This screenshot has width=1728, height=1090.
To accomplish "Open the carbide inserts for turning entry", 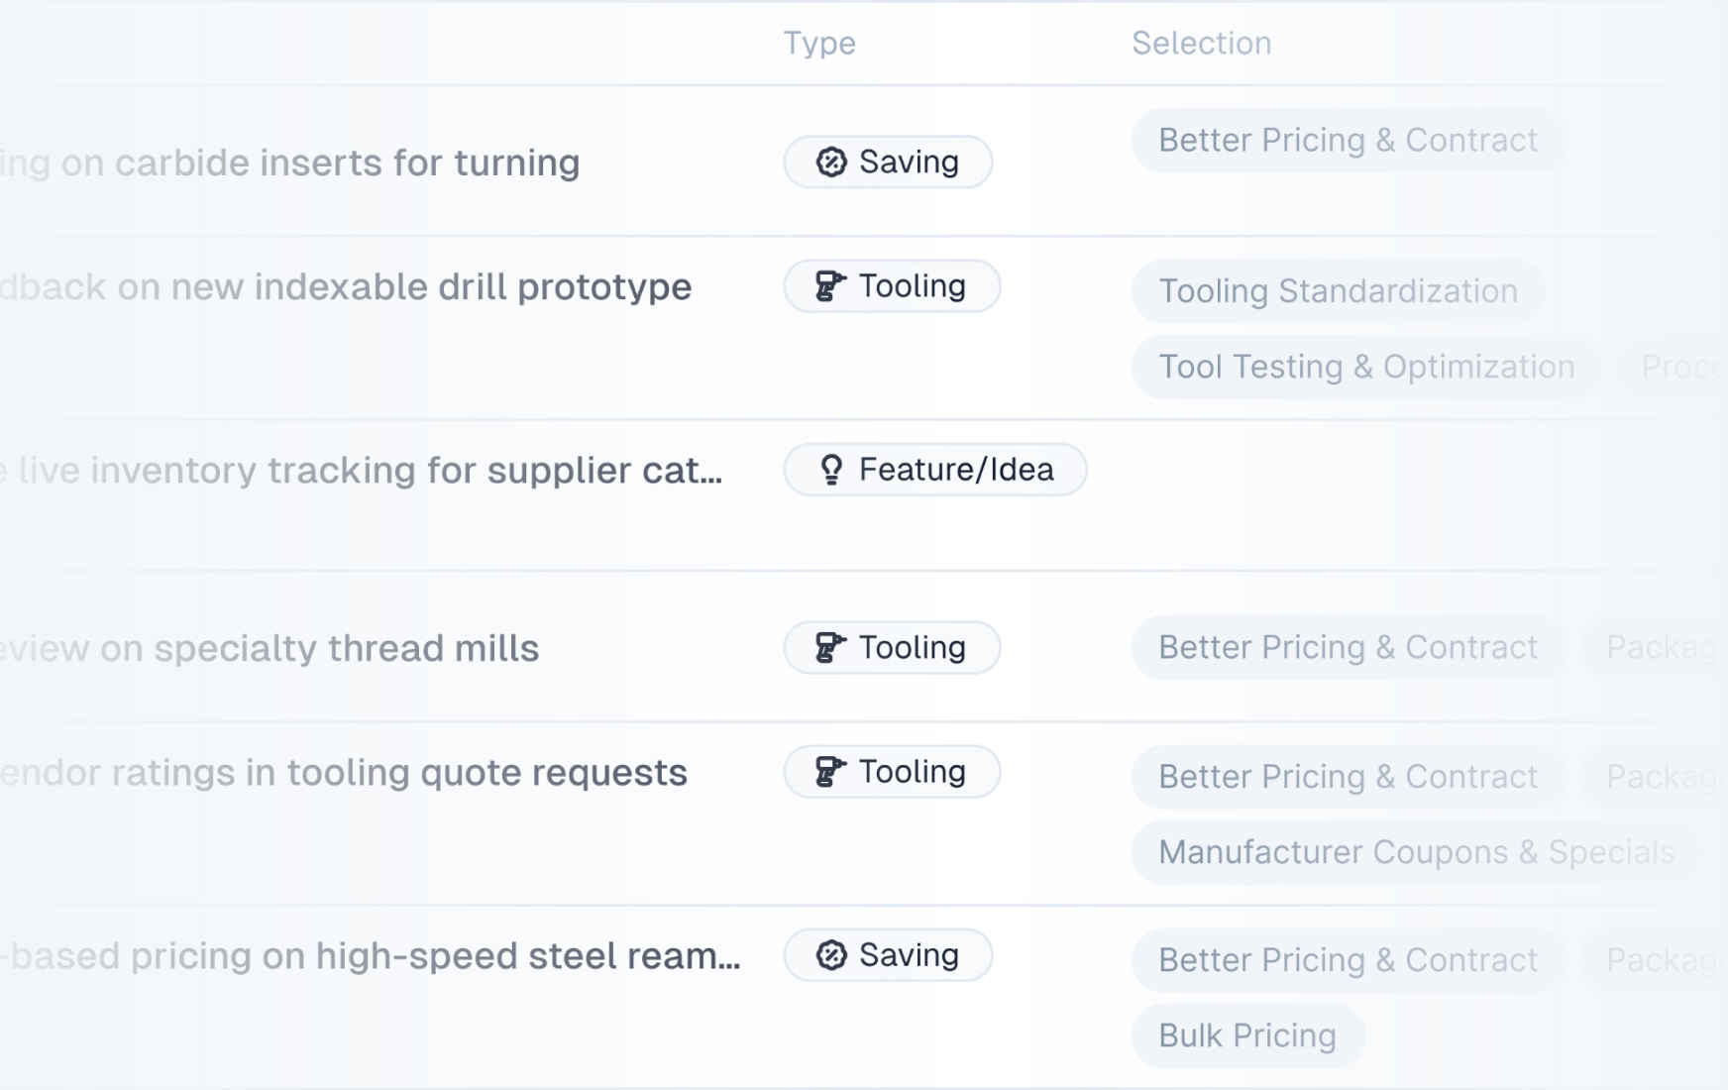I will [290, 163].
